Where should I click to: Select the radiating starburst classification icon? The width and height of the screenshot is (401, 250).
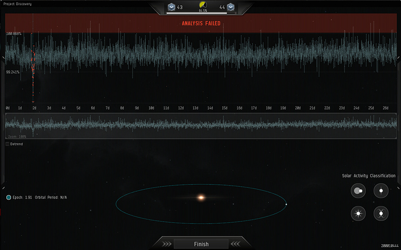358,213
